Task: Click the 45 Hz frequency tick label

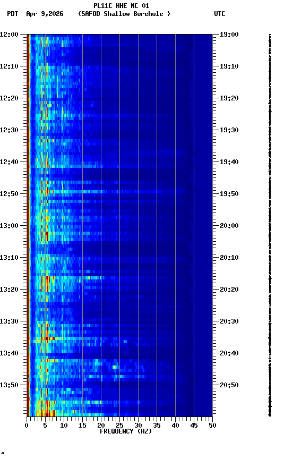Action: point(194,426)
